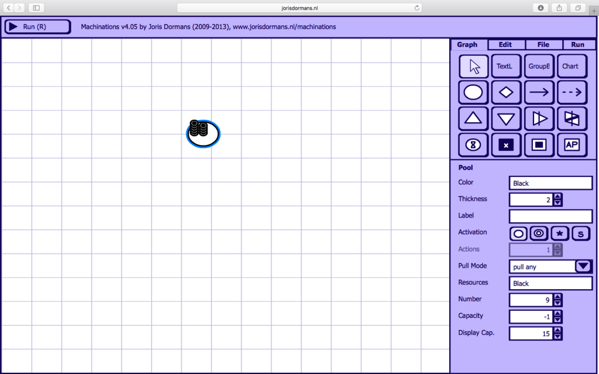Switch to the Run tab
The width and height of the screenshot is (599, 374).
pyautogui.click(x=579, y=44)
